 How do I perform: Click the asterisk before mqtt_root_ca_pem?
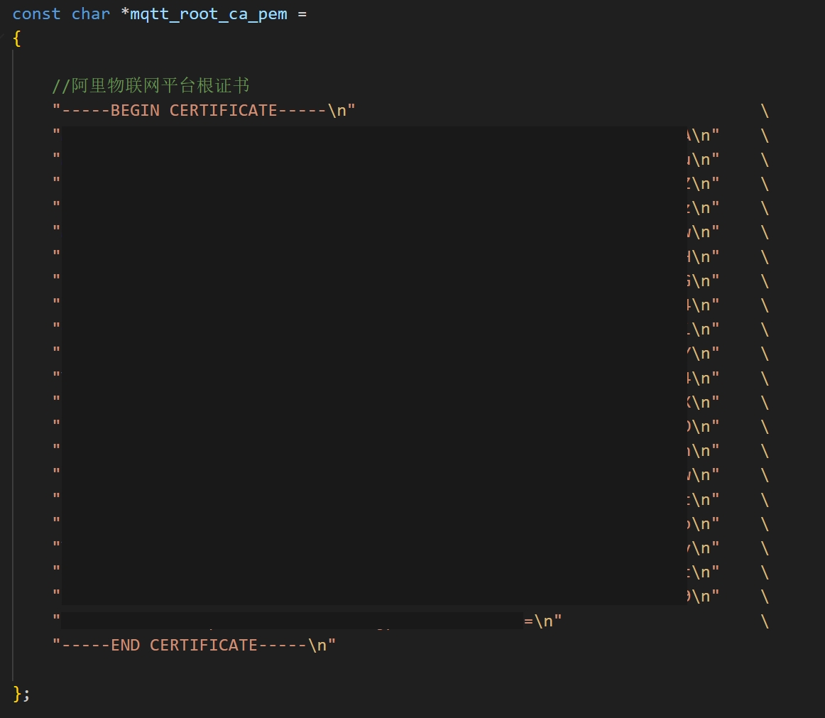pos(126,14)
